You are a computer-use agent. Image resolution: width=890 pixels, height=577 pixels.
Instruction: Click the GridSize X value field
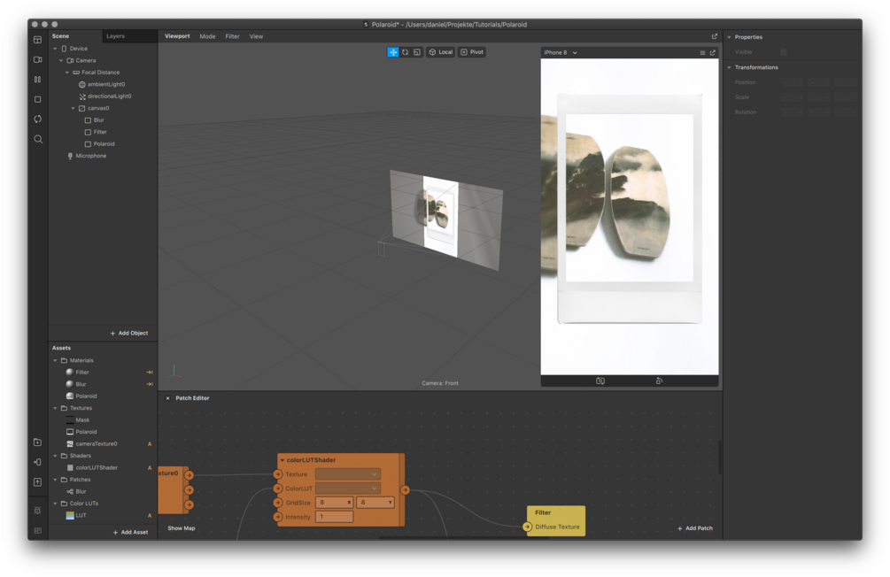[335, 503]
